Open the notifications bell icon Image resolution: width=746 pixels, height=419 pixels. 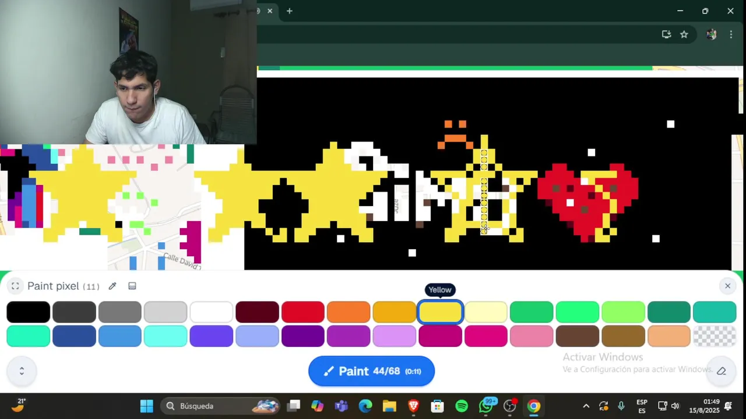coord(728,406)
